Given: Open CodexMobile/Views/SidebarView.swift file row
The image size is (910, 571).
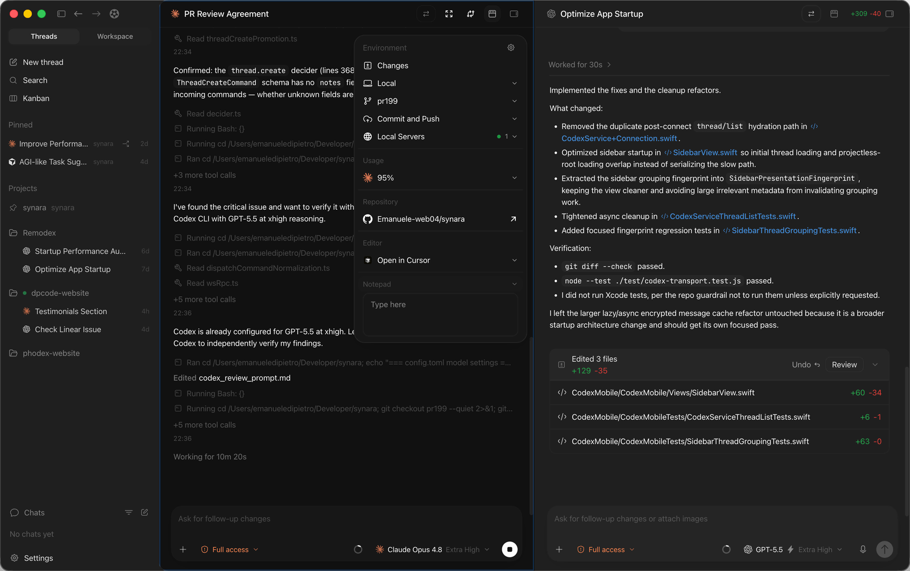Looking at the screenshot, I should pos(719,392).
